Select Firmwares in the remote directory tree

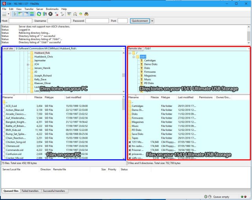(x=150, y=72)
